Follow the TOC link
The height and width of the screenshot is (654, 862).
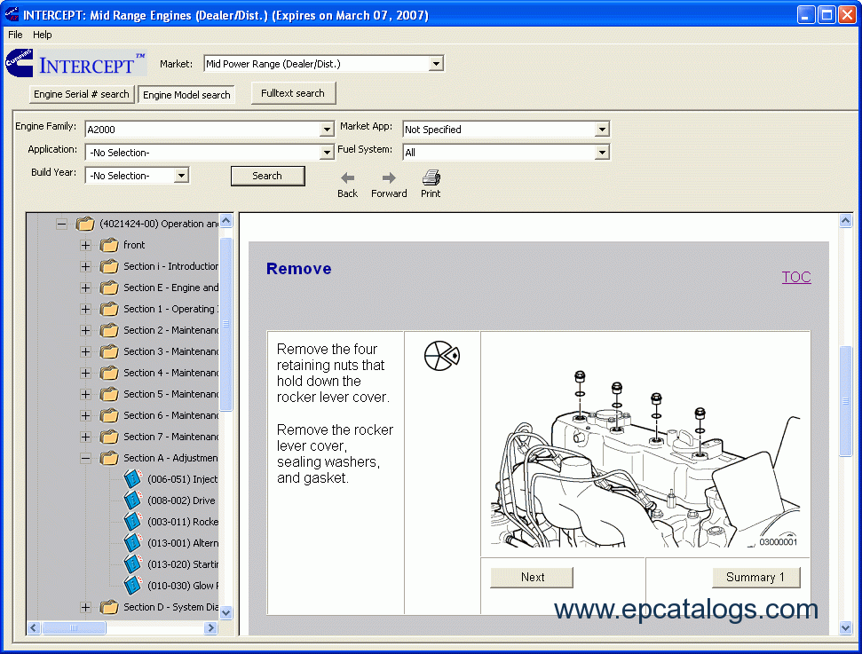796,277
